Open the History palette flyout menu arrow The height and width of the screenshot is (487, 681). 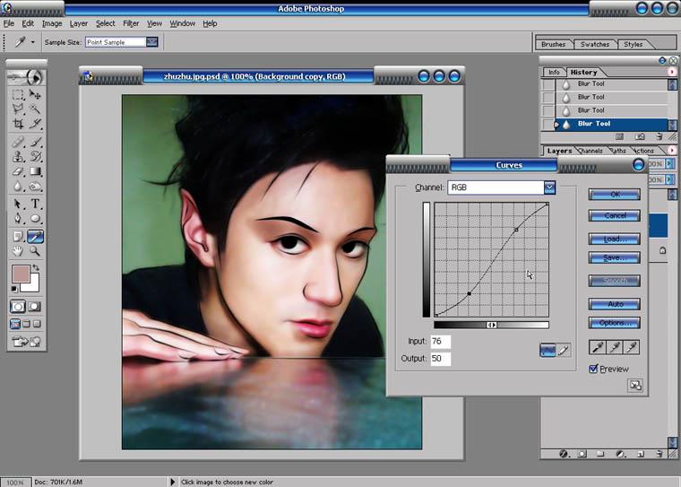[x=672, y=72]
